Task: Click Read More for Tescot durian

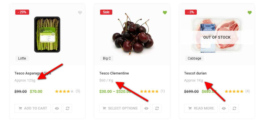Action: (x=201, y=108)
